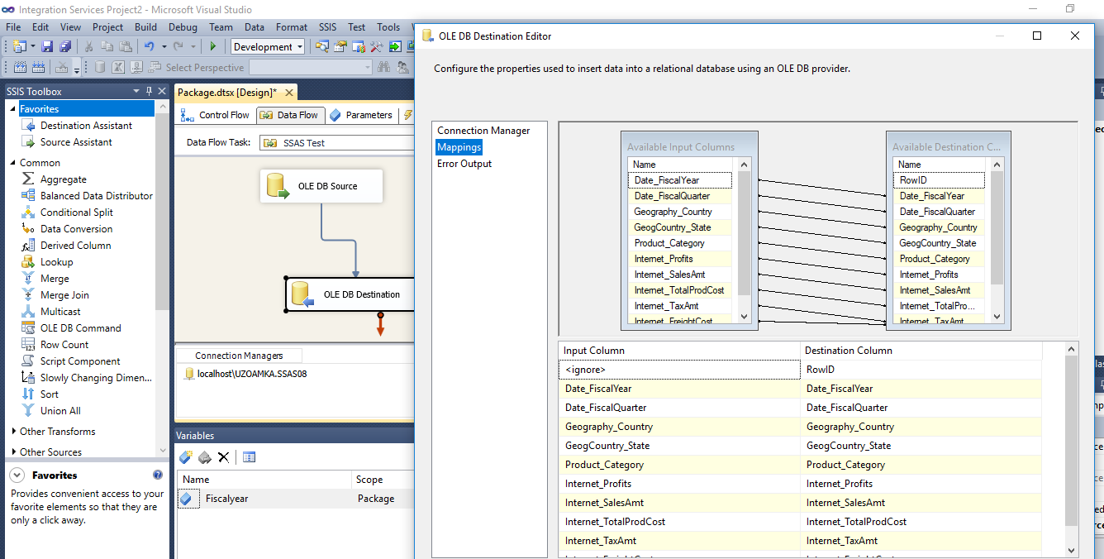Click the Input Column header
Screen dimensions: 1104x559
click(679, 351)
